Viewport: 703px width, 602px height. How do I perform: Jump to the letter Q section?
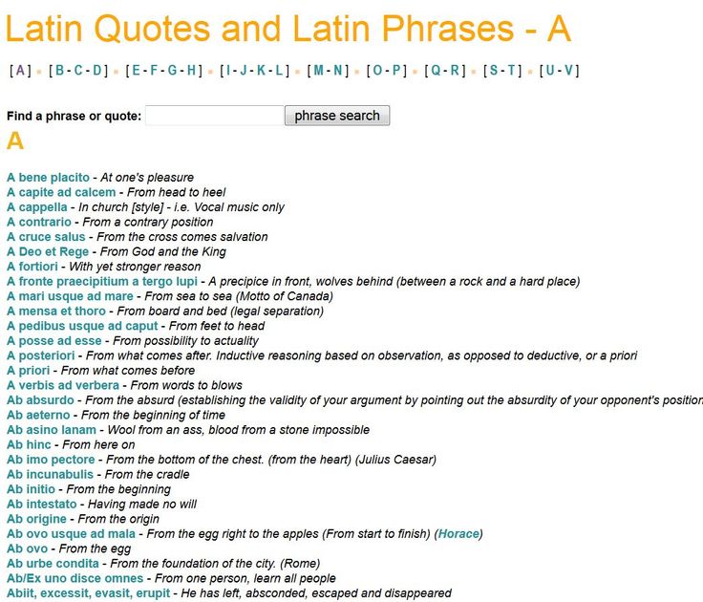437,70
